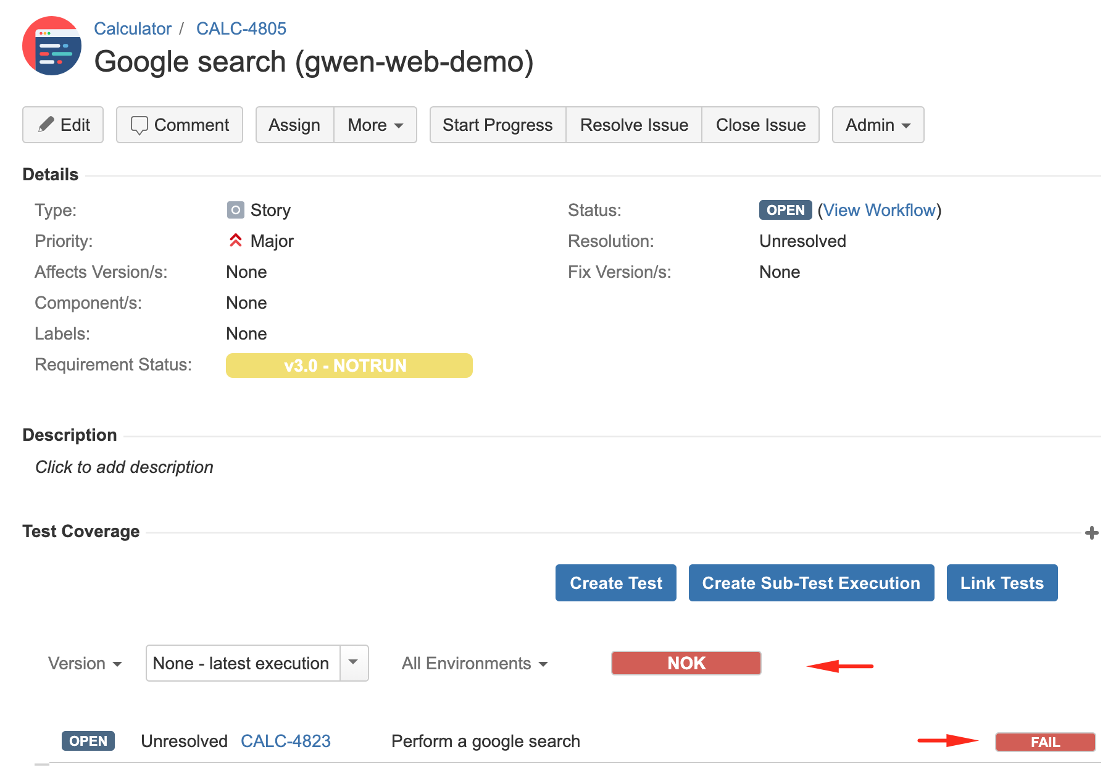Click the Calculator project avatar icon
Viewport: 1116px width, 773px height.
[52, 46]
